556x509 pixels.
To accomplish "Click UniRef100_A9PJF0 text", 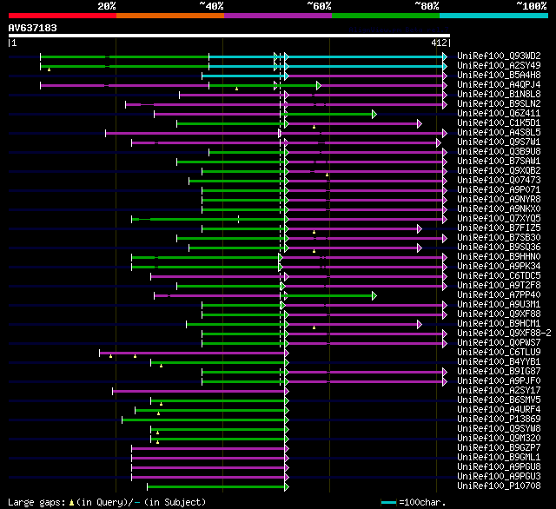I will click(499, 381).
